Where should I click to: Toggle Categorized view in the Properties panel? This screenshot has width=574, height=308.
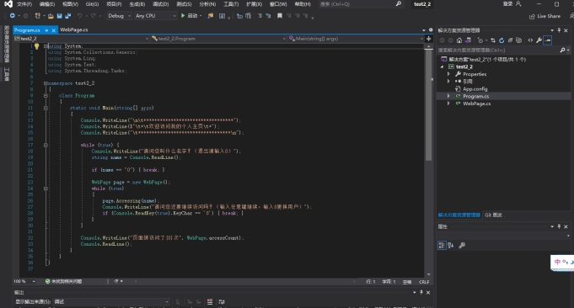click(442, 245)
